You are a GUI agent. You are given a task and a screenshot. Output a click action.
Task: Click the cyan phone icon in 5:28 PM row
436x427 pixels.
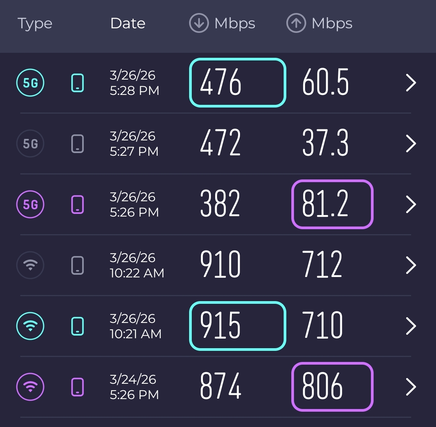[x=78, y=83]
